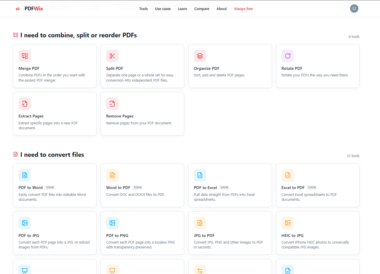Image resolution: width=380 pixels, height=274 pixels.
Task: Click the SOON badge on PDF to Excel
Action: coord(224,188)
